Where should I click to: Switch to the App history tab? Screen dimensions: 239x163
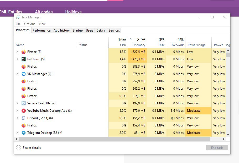61,30
